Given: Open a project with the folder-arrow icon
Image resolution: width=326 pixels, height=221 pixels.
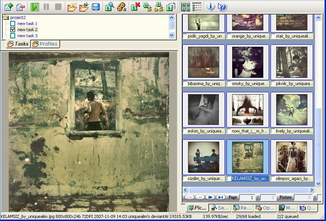Looking at the screenshot, I should (84, 7).
